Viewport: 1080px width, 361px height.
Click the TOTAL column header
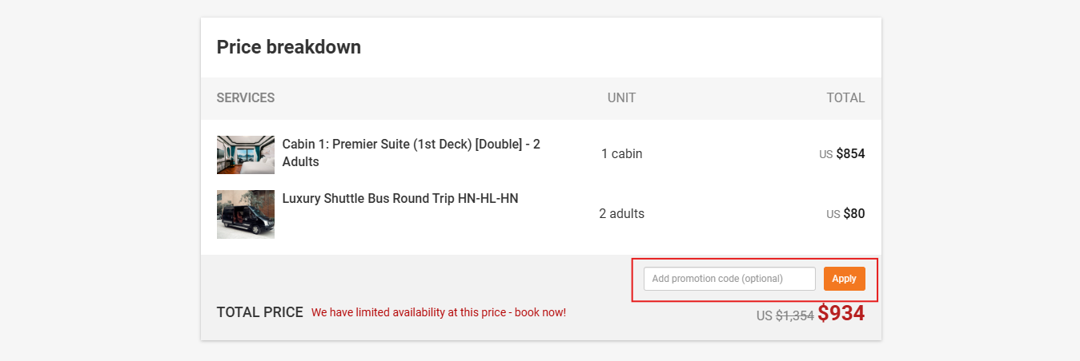(x=845, y=98)
